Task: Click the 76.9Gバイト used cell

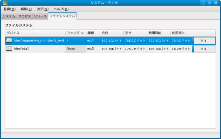Action: [x=181, y=41]
